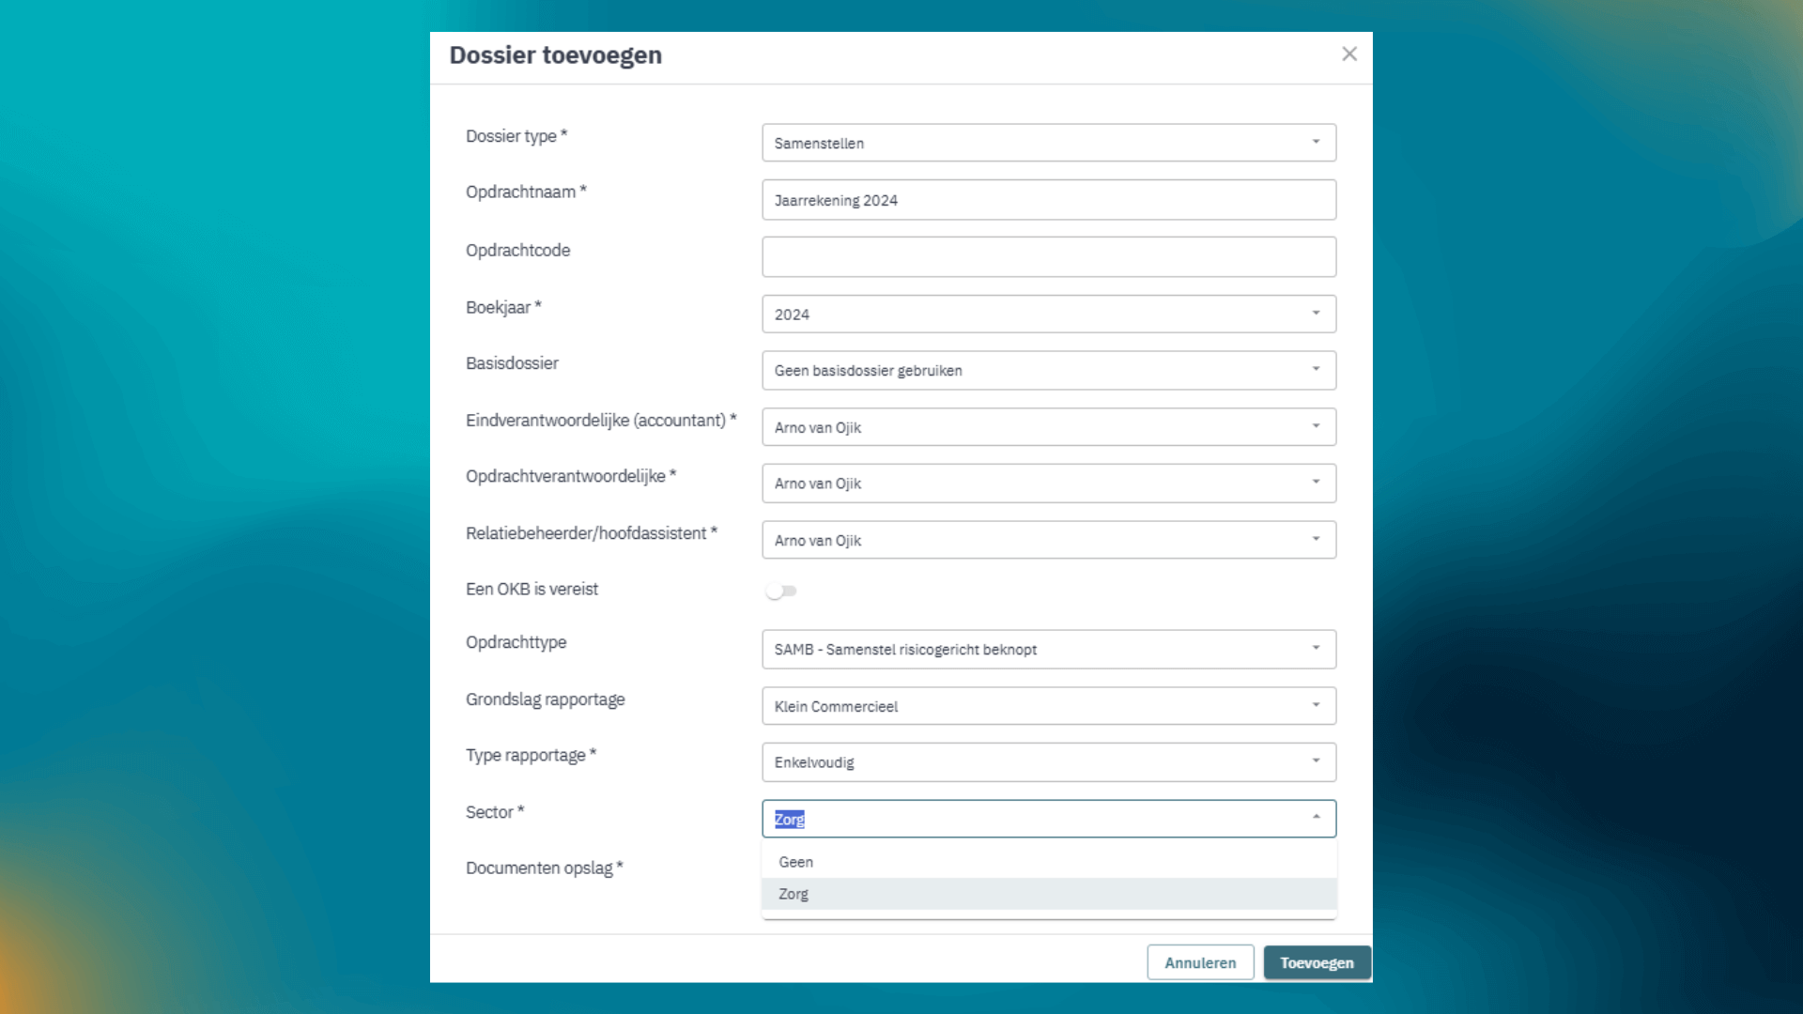Screen dimensions: 1803x1014
Task: Click the Annuleren button
Action: [1200, 962]
